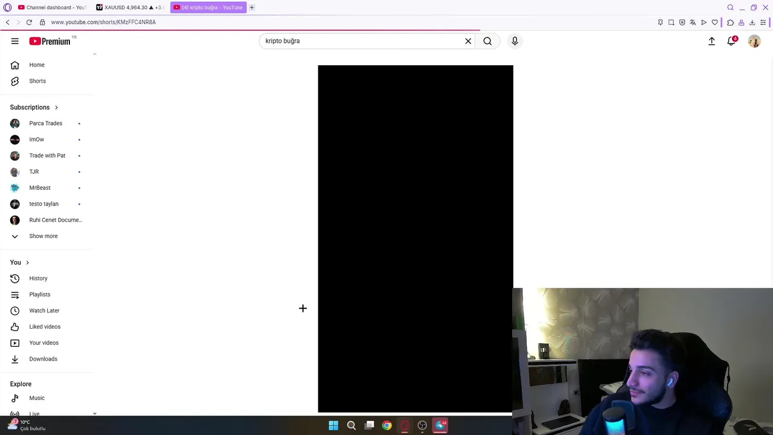Focus the YouTube search field
The height and width of the screenshot is (435, 773).
point(361,41)
